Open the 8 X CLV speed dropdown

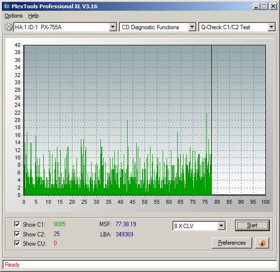click(221, 226)
